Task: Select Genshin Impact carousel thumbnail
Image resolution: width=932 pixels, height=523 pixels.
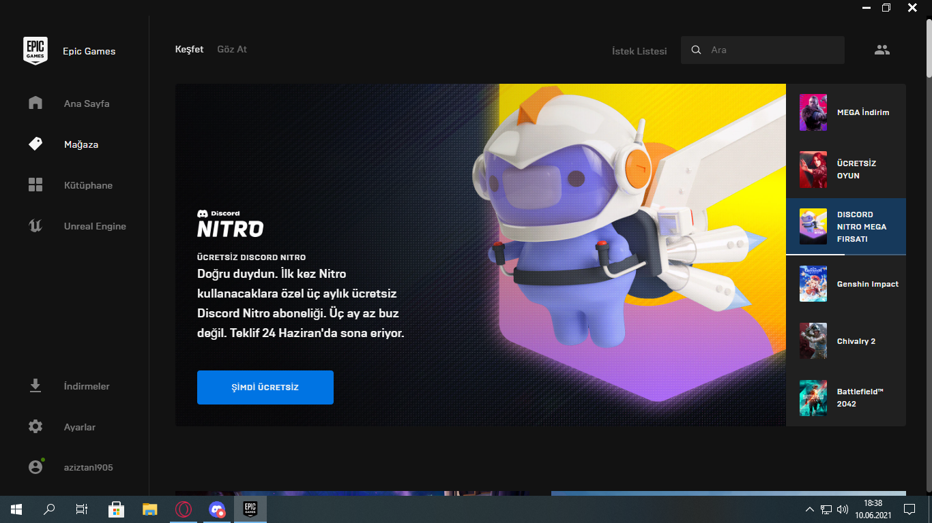Action: click(813, 284)
